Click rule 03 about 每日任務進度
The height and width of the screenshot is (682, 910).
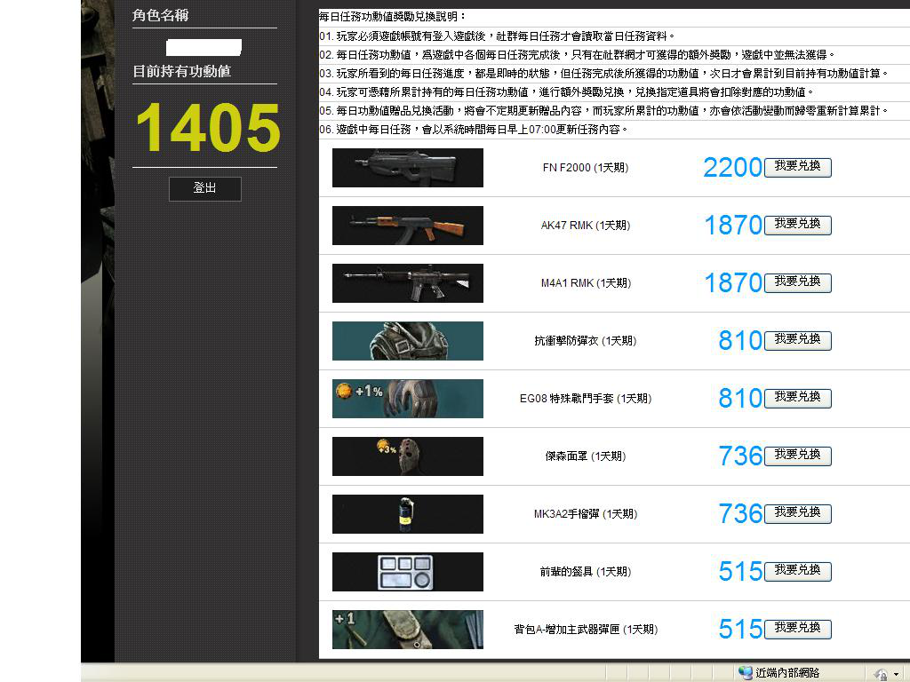[604, 74]
